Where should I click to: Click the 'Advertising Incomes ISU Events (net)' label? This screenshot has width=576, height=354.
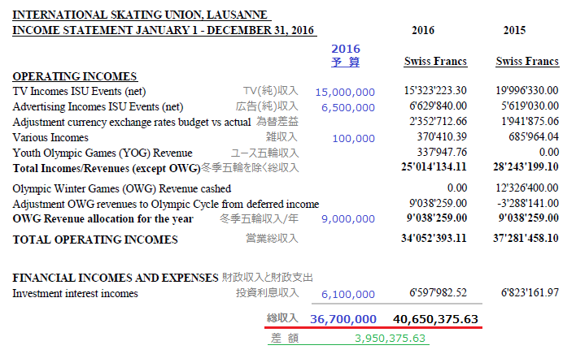pos(98,106)
